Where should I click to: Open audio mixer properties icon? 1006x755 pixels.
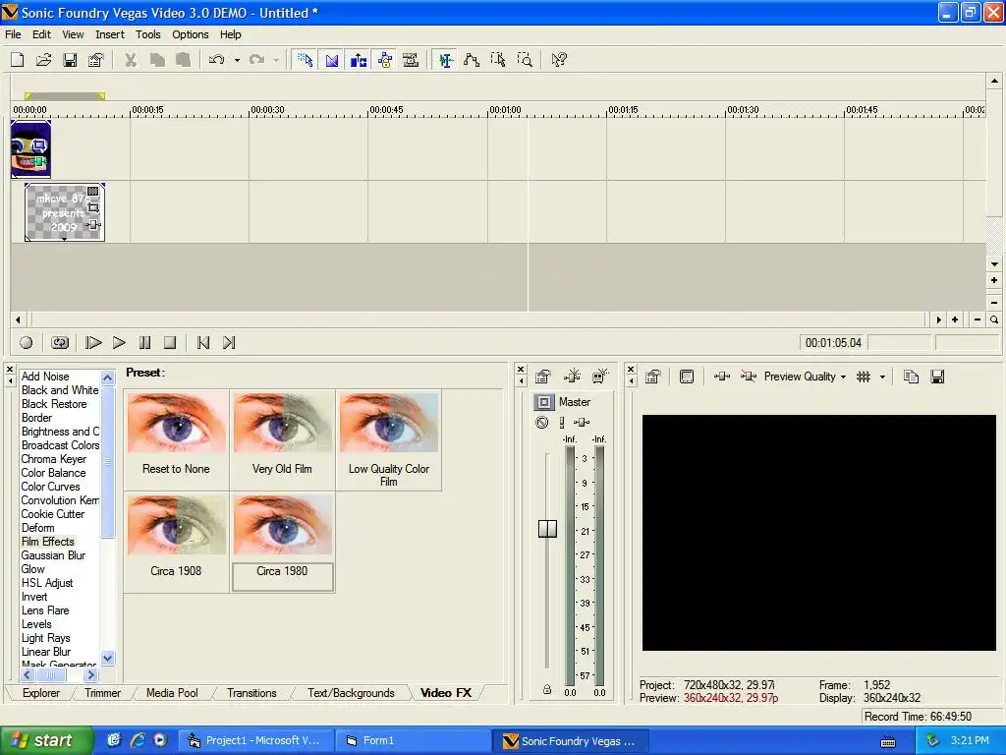coord(542,377)
